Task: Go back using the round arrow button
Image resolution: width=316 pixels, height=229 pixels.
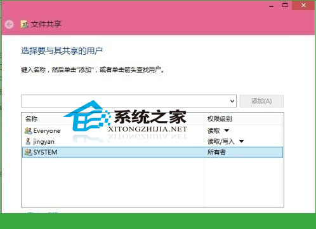Action: click(x=9, y=25)
